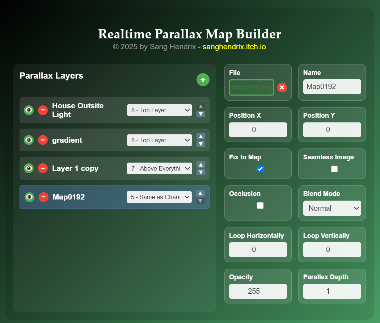This screenshot has height=323, width=380.
Task: Enable the Occlusion checkbox
Action: [260, 205]
